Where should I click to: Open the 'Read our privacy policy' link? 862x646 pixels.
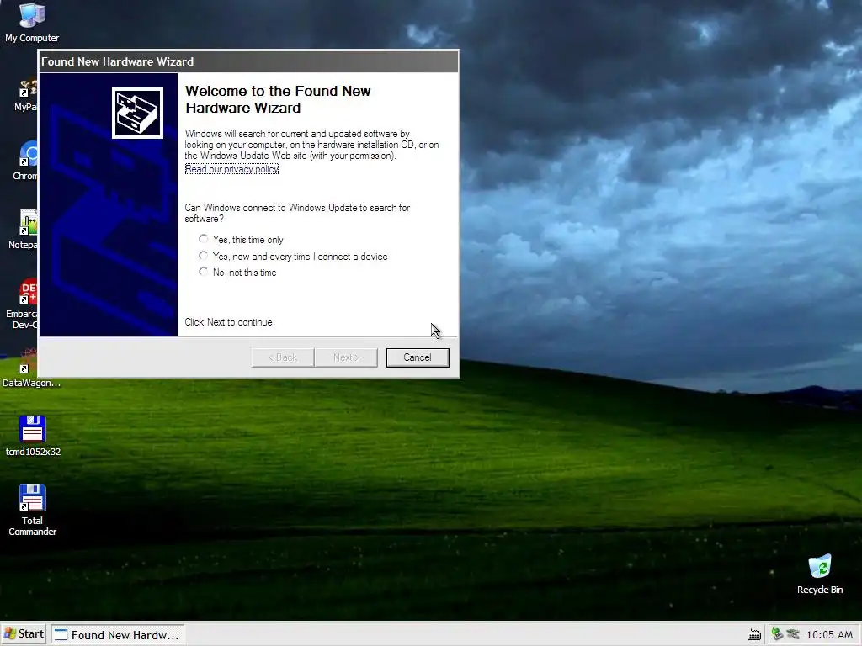[231, 169]
